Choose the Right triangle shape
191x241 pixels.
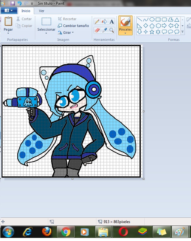[139, 25]
